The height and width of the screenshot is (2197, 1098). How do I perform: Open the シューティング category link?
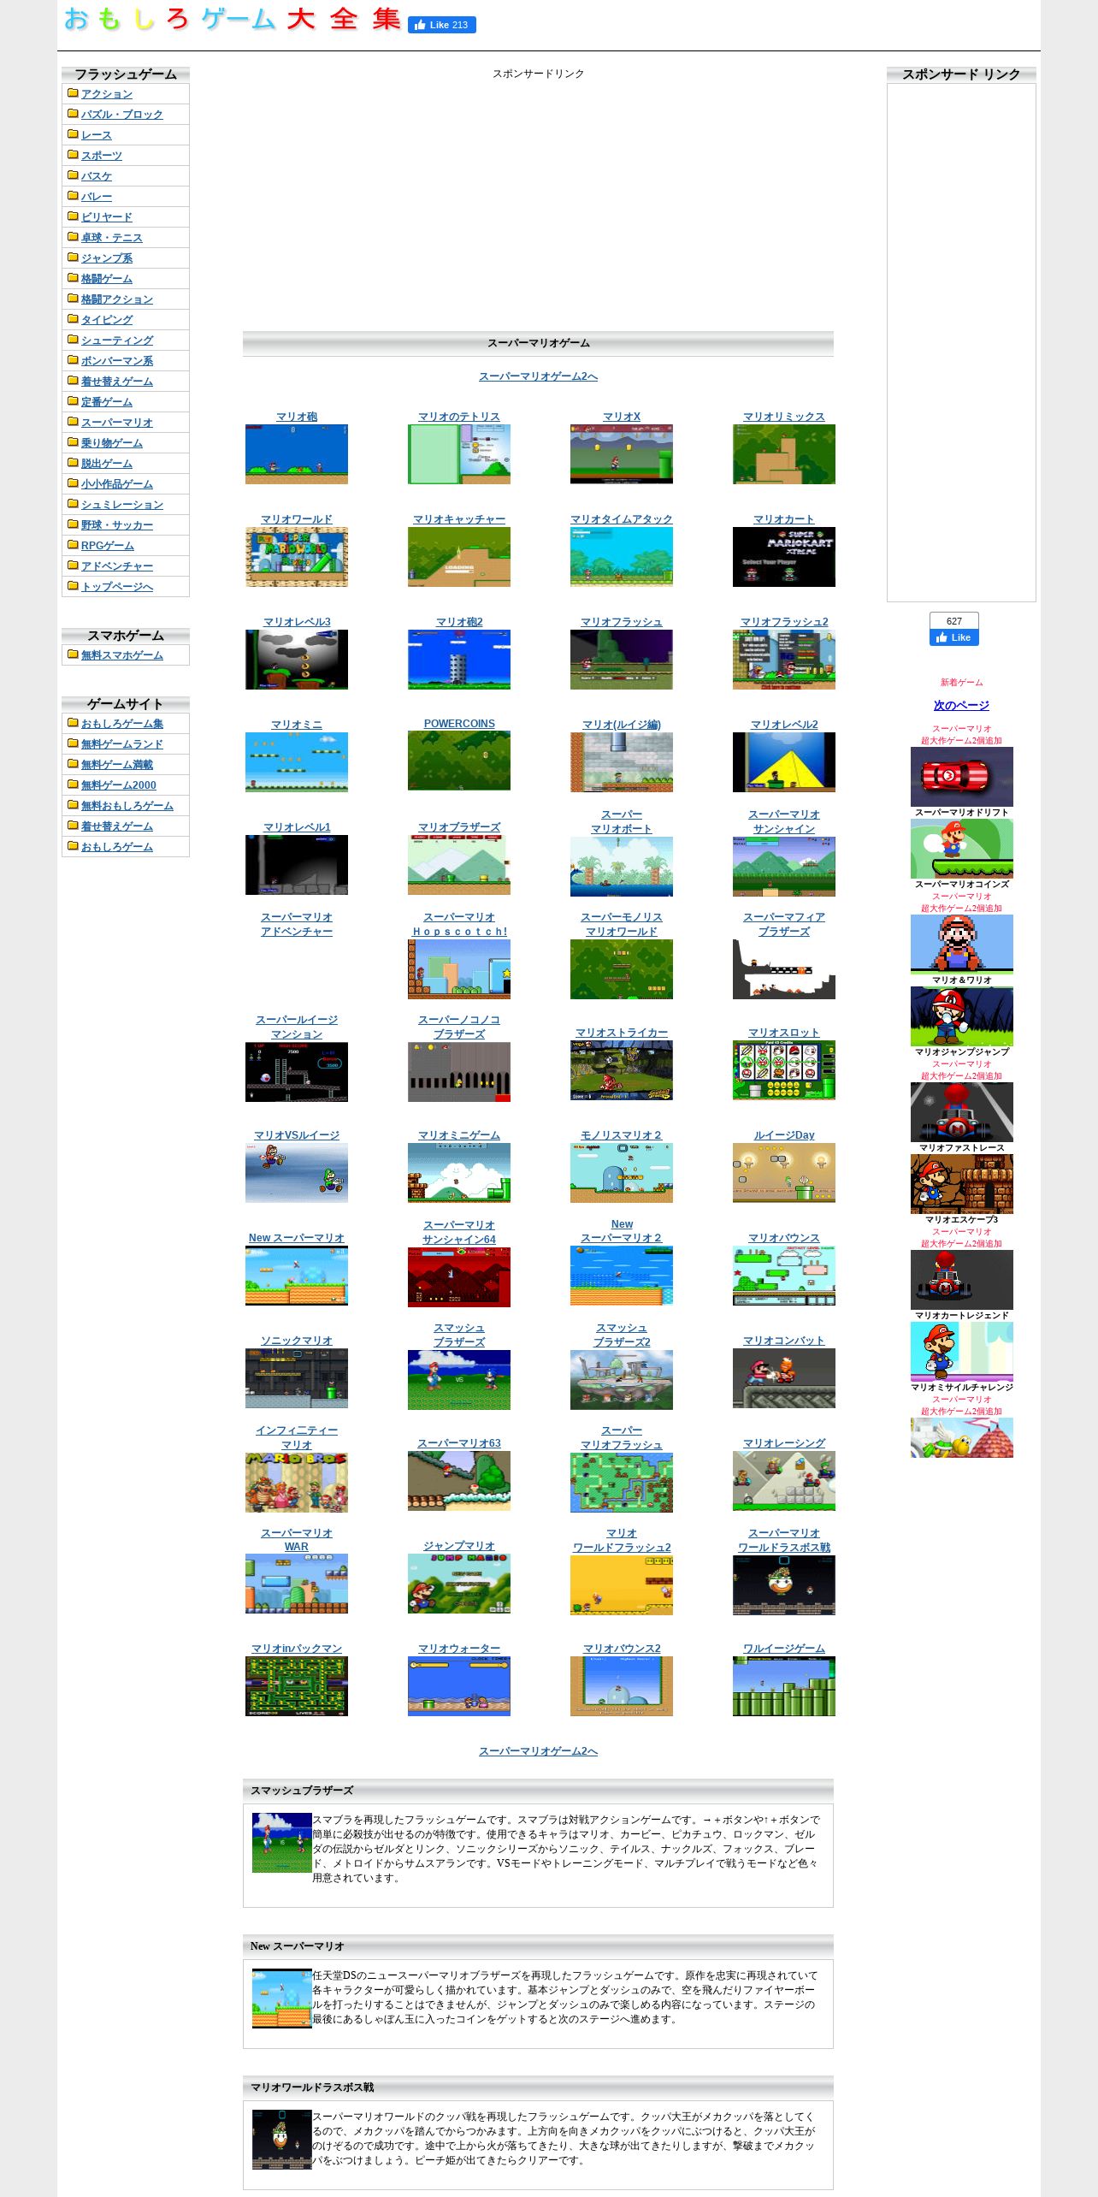coord(117,341)
